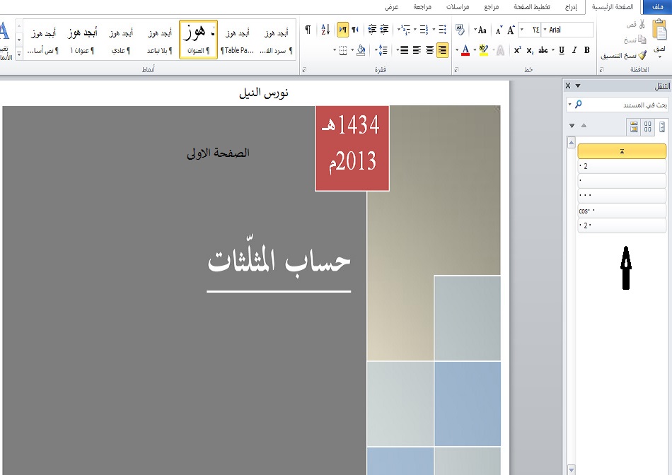Screen dimensions: 672x475
Task: Click the Bold formatting icon
Action: click(587, 50)
